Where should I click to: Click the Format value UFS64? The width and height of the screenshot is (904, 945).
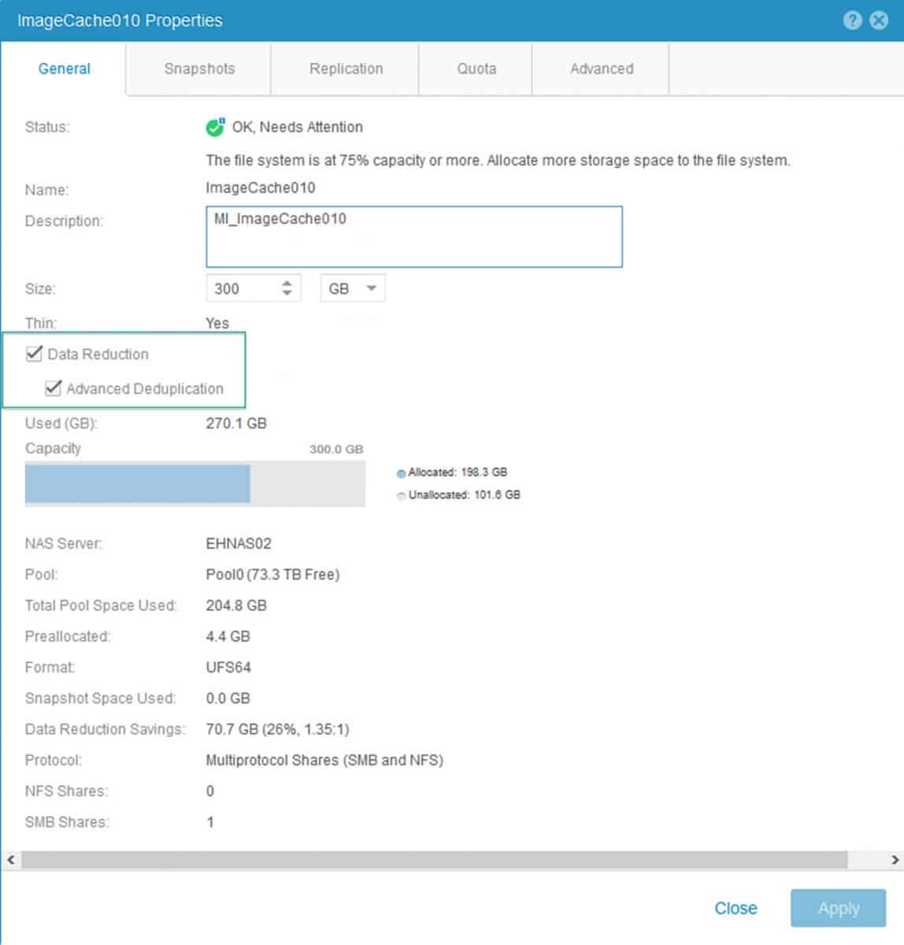tap(228, 667)
